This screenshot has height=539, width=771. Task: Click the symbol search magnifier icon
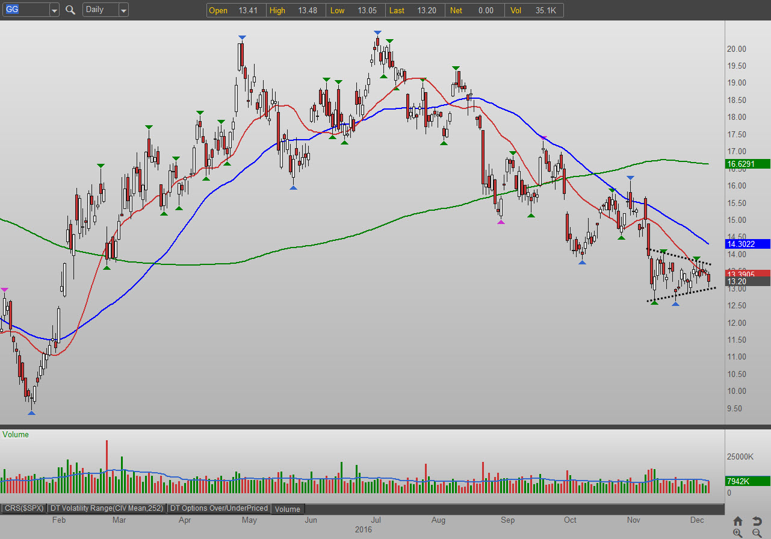pyautogui.click(x=70, y=10)
